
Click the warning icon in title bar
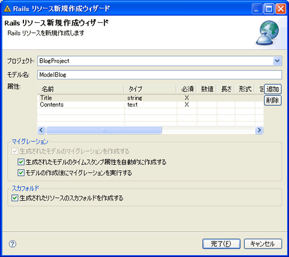7,9
